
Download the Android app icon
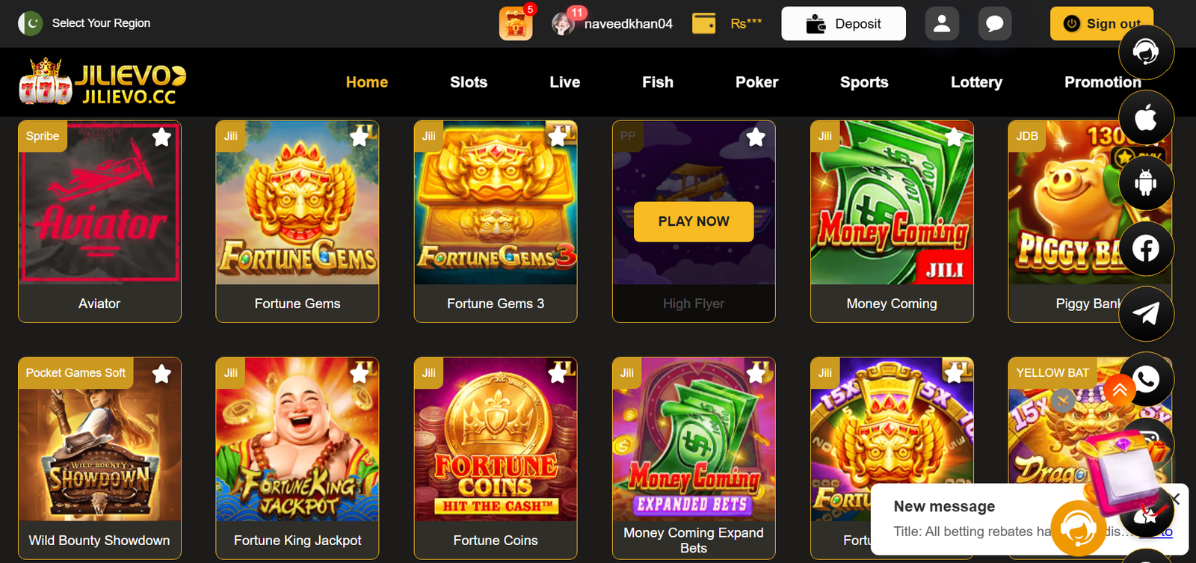pos(1146,182)
